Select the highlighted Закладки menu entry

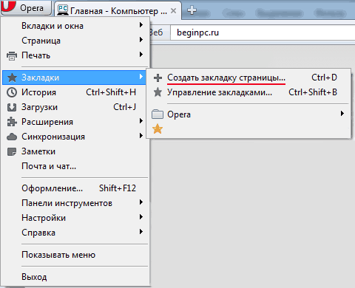pos(74,78)
